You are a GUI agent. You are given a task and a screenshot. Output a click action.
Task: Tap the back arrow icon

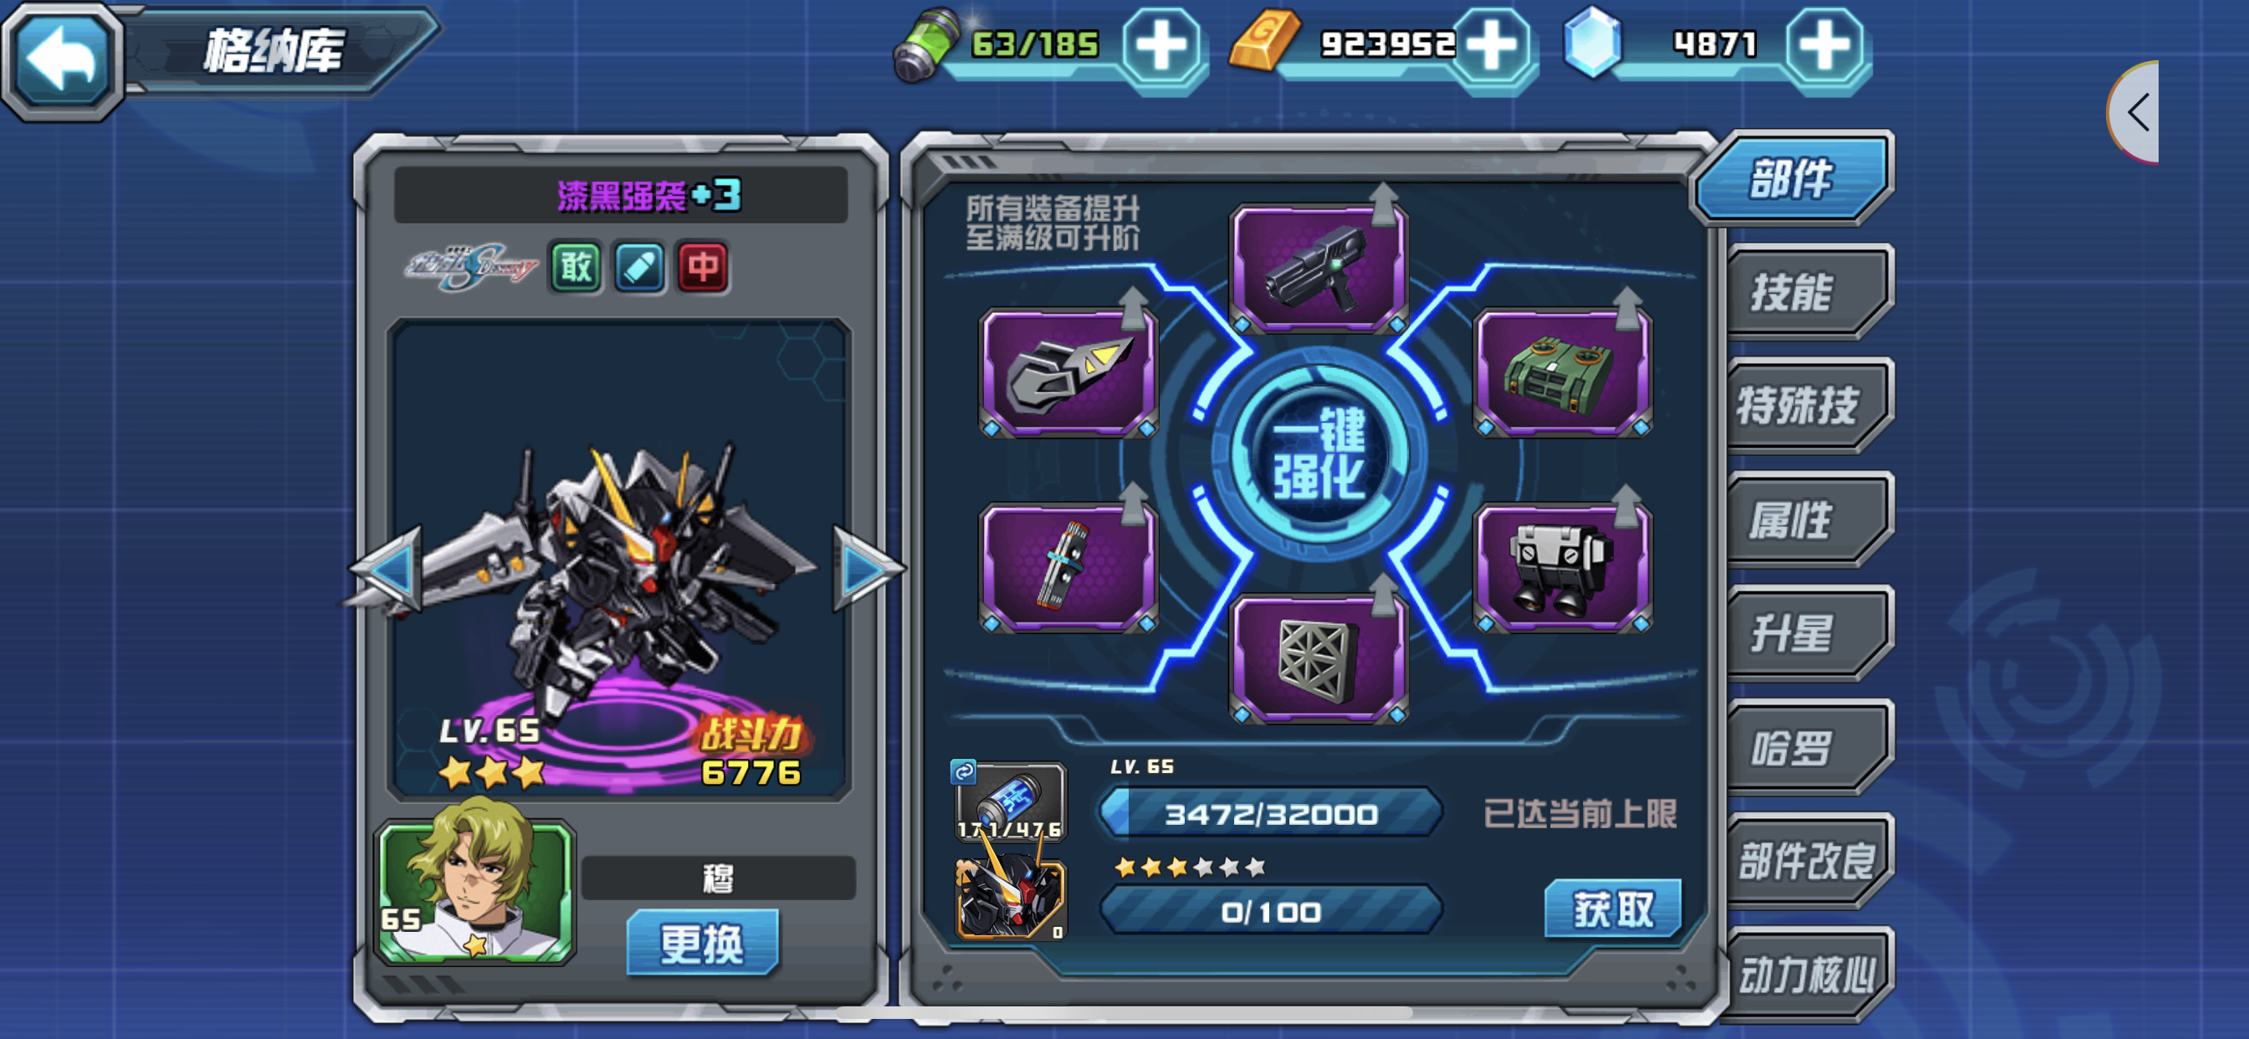pyautogui.click(x=62, y=59)
